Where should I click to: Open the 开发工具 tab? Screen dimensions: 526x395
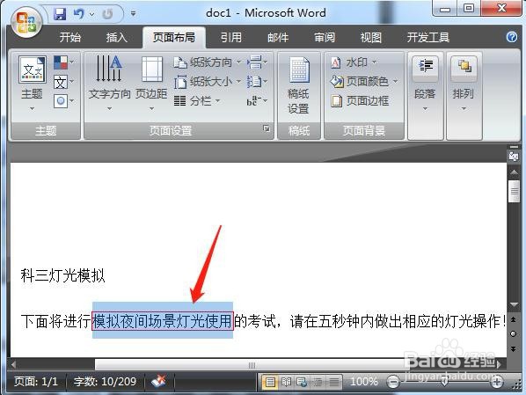tap(428, 37)
